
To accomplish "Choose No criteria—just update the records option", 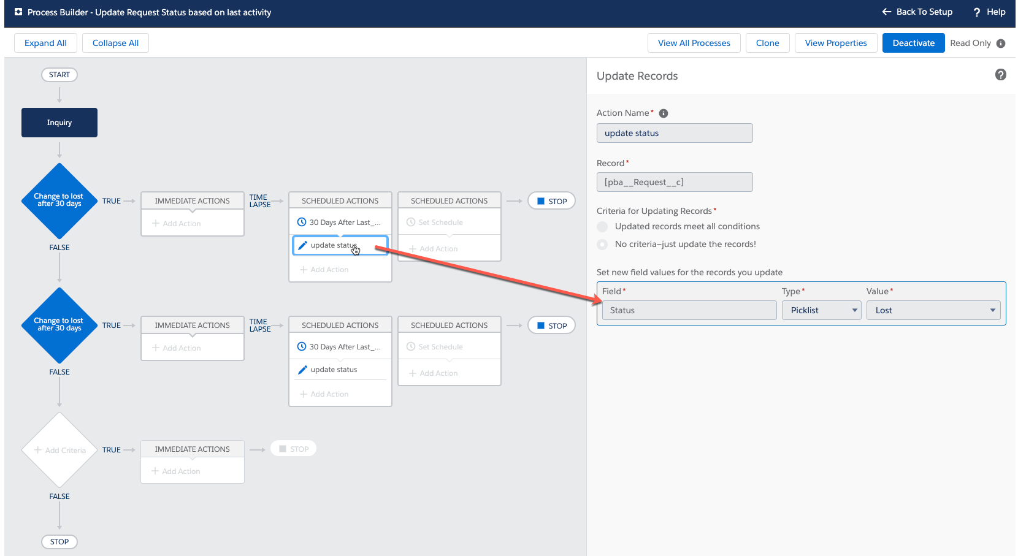I will click(x=602, y=244).
